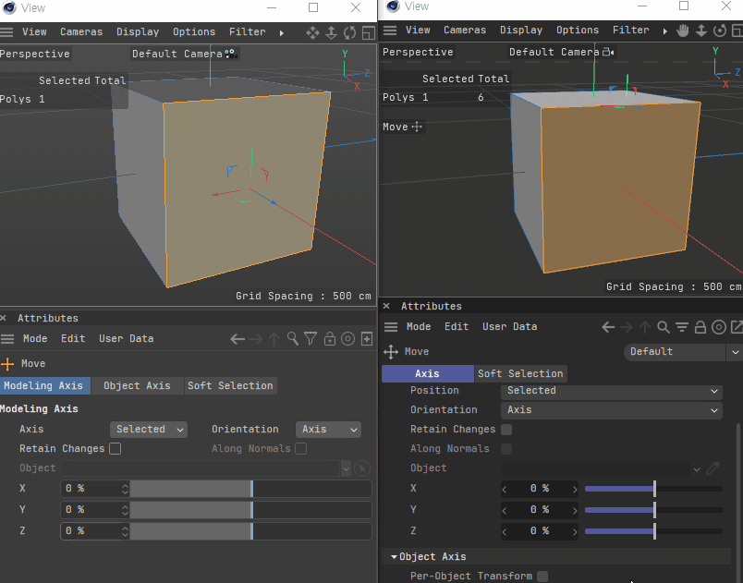
Task: Open the Position 'Selected' dropdown in right panel
Action: tap(611, 391)
